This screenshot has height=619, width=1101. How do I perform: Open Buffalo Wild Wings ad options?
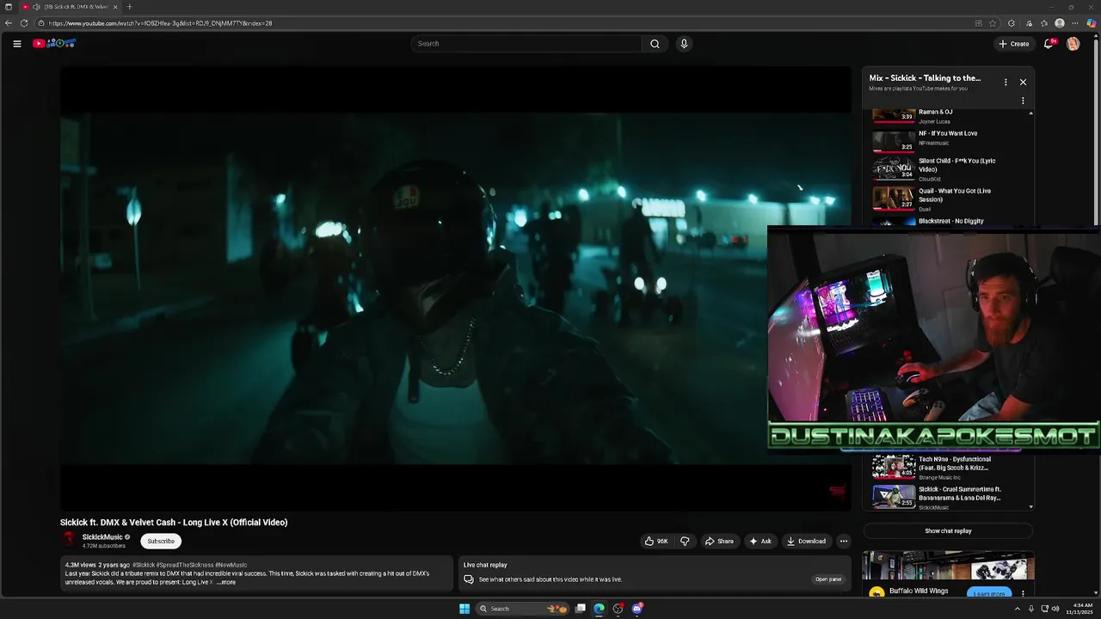point(1023,593)
